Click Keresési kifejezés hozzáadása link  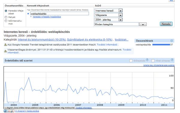pos(47,17)
